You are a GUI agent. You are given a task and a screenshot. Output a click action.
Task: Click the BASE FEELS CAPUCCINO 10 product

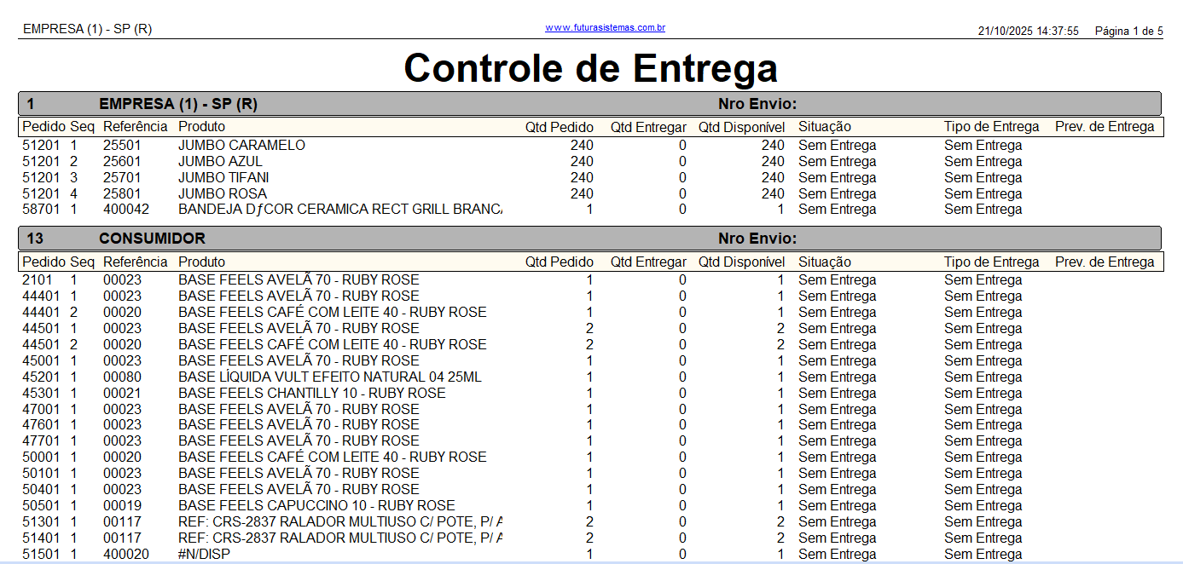pos(316,506)
